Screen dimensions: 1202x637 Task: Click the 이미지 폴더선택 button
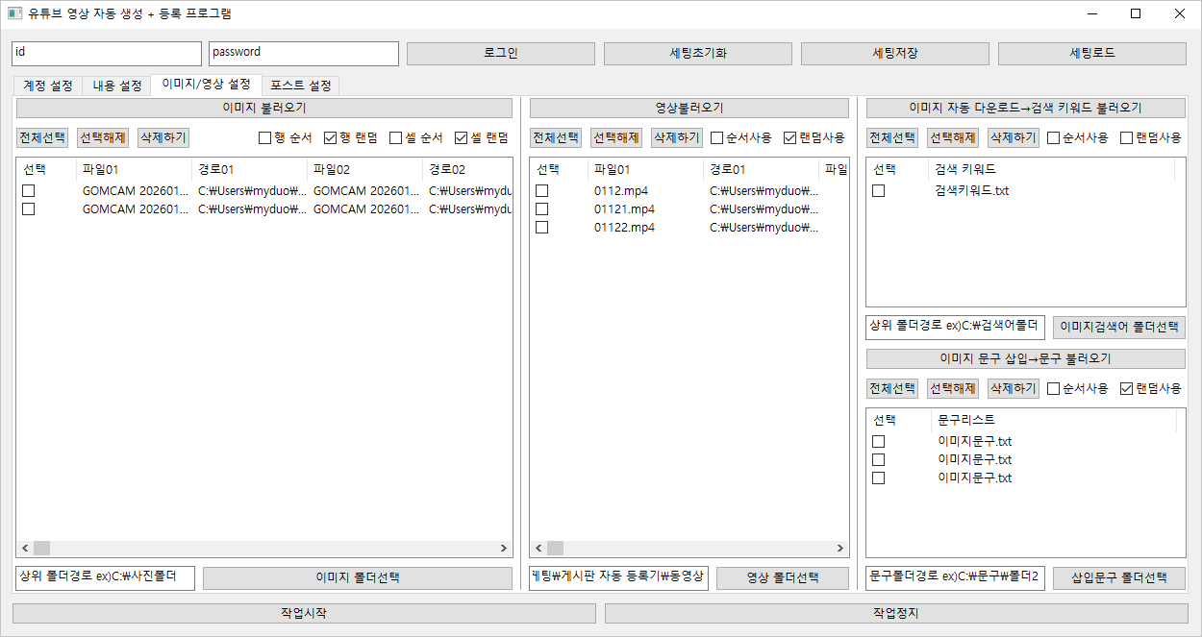pos(358,577)
